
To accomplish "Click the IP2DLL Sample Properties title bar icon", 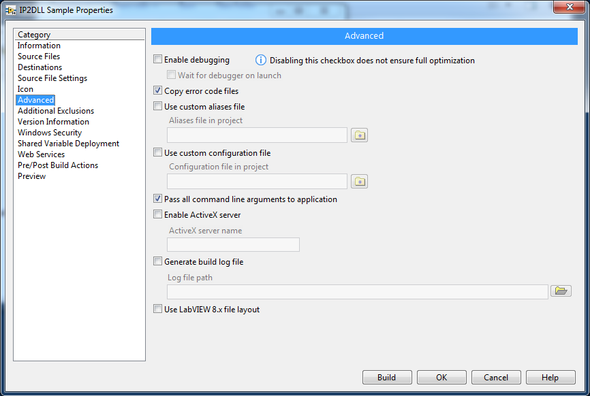I will point(10,10).
